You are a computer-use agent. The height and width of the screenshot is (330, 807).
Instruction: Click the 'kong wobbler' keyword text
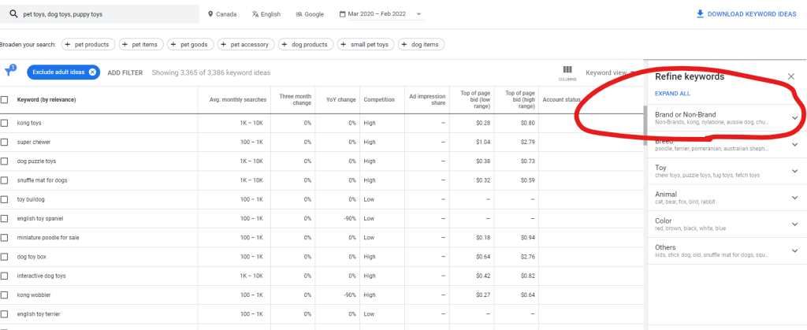[34, 295]
